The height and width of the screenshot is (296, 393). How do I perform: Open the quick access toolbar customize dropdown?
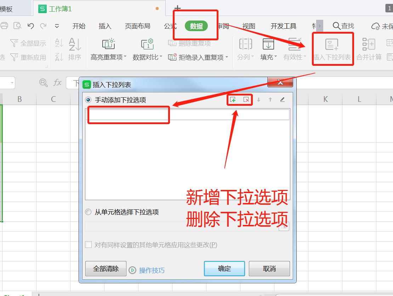pos(57,26)
